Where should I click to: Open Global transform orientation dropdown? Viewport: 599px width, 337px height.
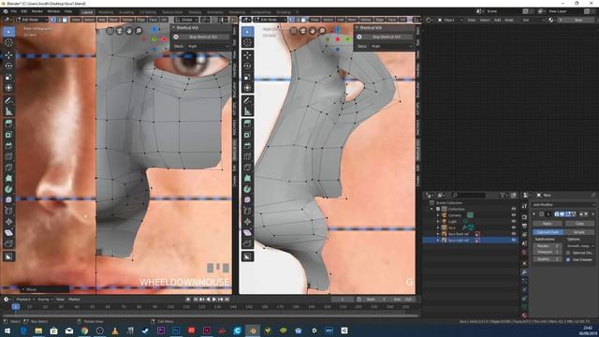[x=186, y=20]
